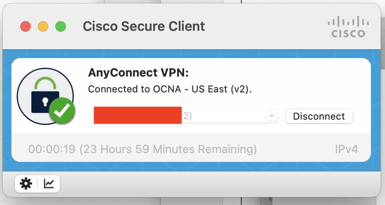Open the settings gear icon
The image size is (385, 205).
click(x=26, y=183)
